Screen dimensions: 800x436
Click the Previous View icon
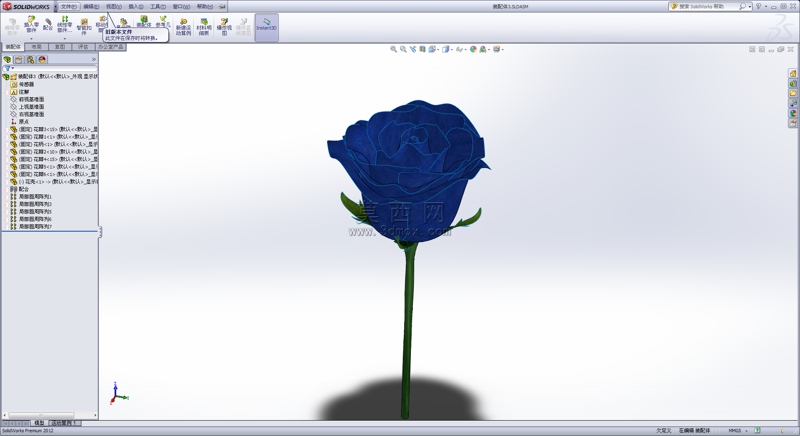click(413, 49)
